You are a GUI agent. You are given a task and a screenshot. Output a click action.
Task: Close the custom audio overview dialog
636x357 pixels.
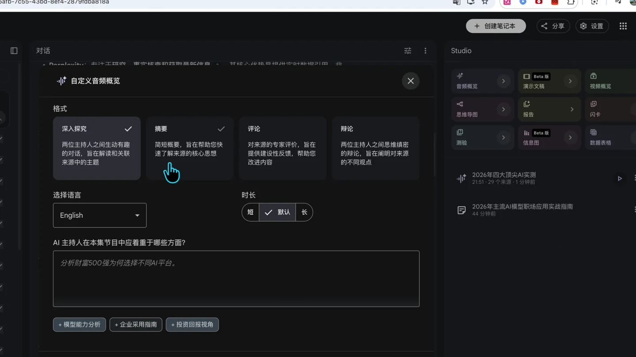coord(410,81)
